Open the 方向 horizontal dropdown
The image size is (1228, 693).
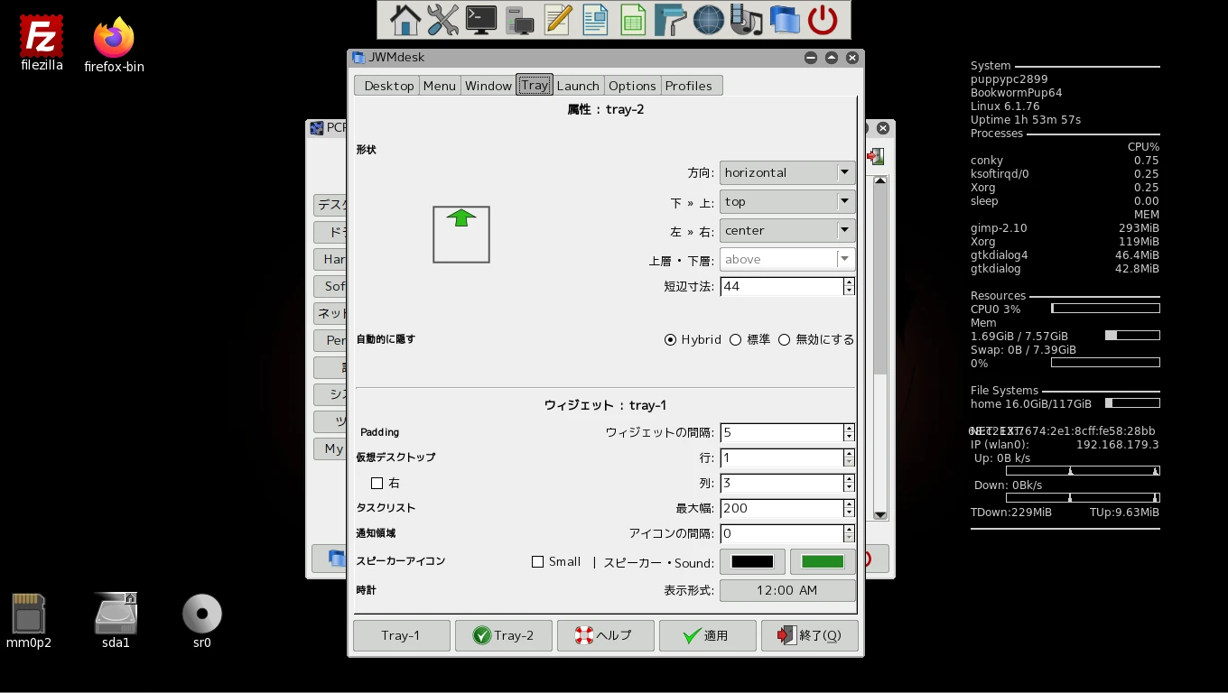(x=787, y=172)
